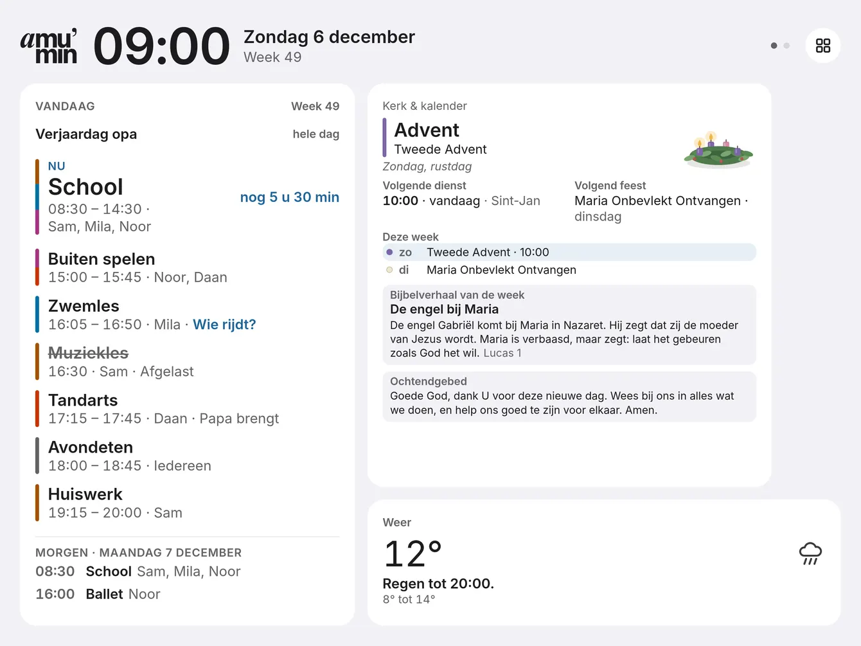This screenshot has height=646, width=861.
Task: Click the purple dot beside zo
Action: click(389, 252)
